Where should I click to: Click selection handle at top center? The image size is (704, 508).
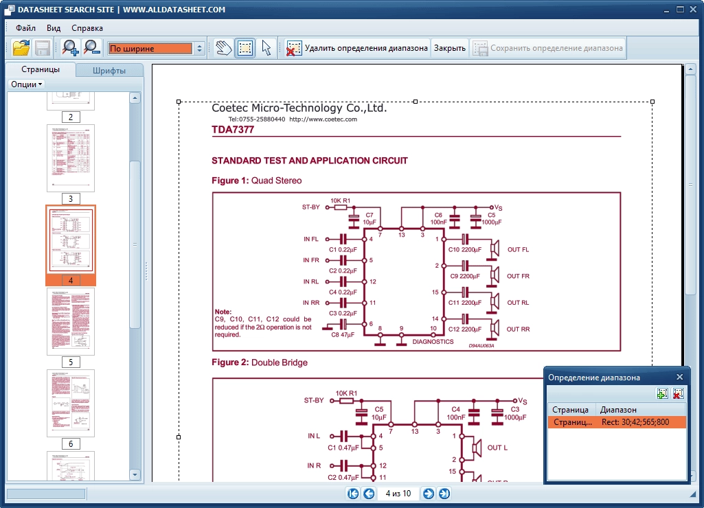(416, 102)
